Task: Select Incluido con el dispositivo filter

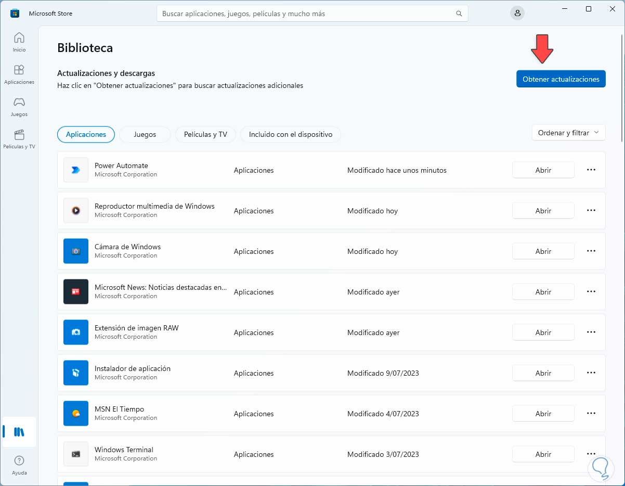Action: coord(290,134)
